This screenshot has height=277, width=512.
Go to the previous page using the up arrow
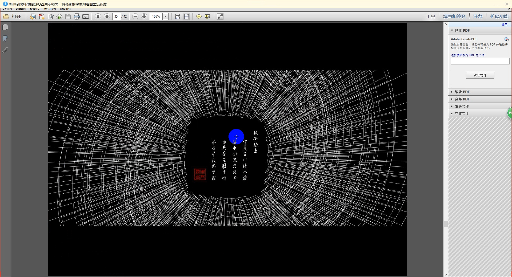tap(98, 17)
